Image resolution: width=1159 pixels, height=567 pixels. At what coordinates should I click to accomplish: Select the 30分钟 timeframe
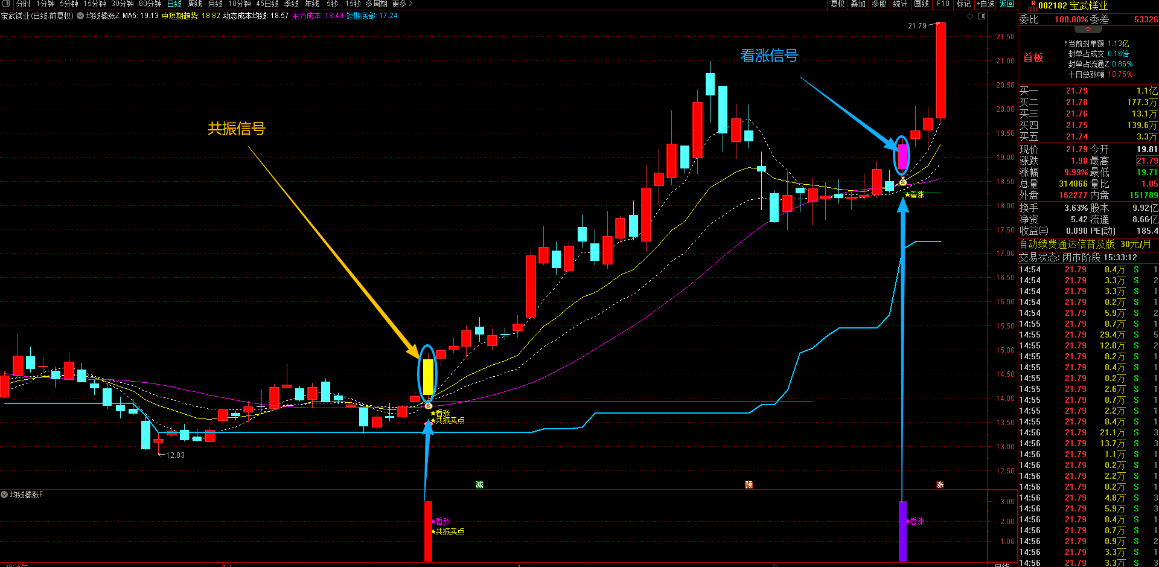123,4
